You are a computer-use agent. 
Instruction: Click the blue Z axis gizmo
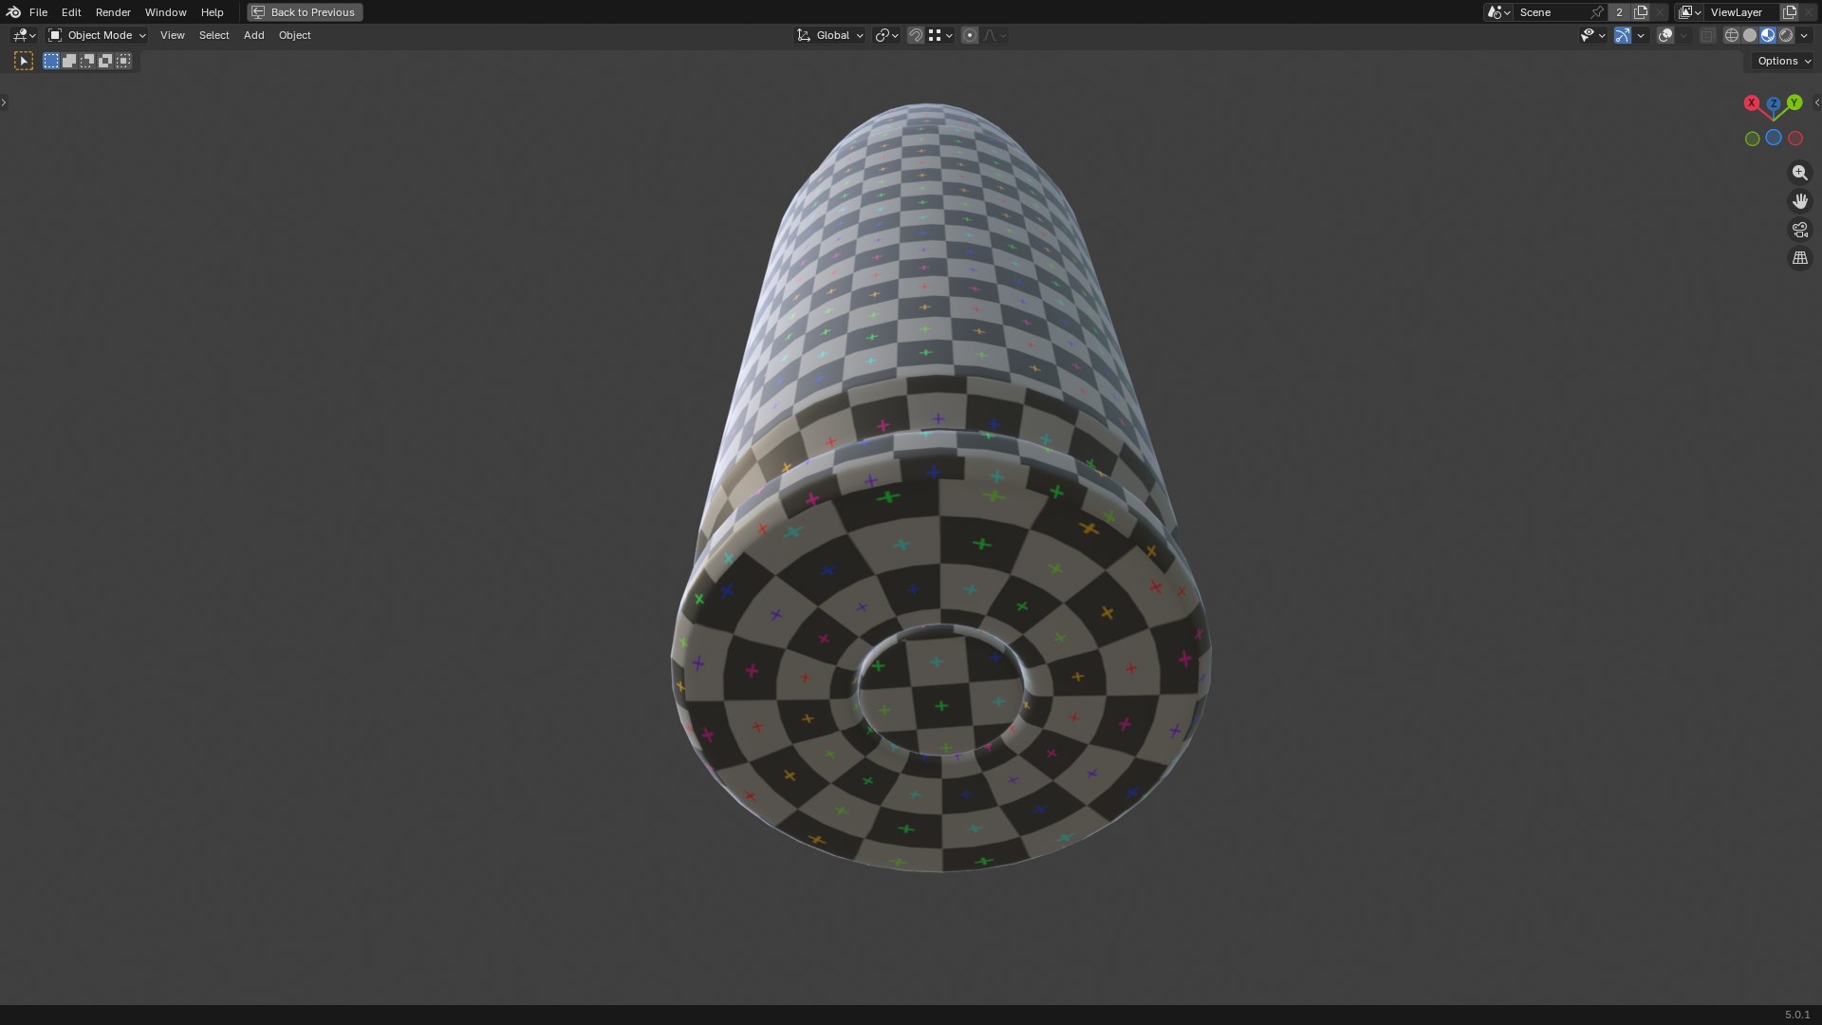(1773, 103)
